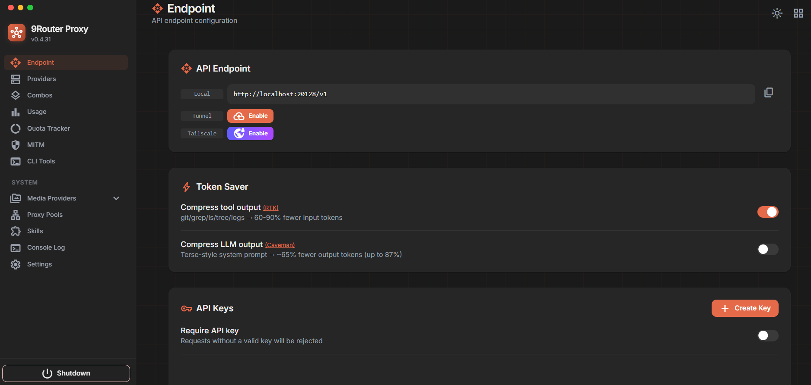Open Proxy Pools via its network icon
The height and width of the screenshot is (385, 811).
[x=16, y=215]
